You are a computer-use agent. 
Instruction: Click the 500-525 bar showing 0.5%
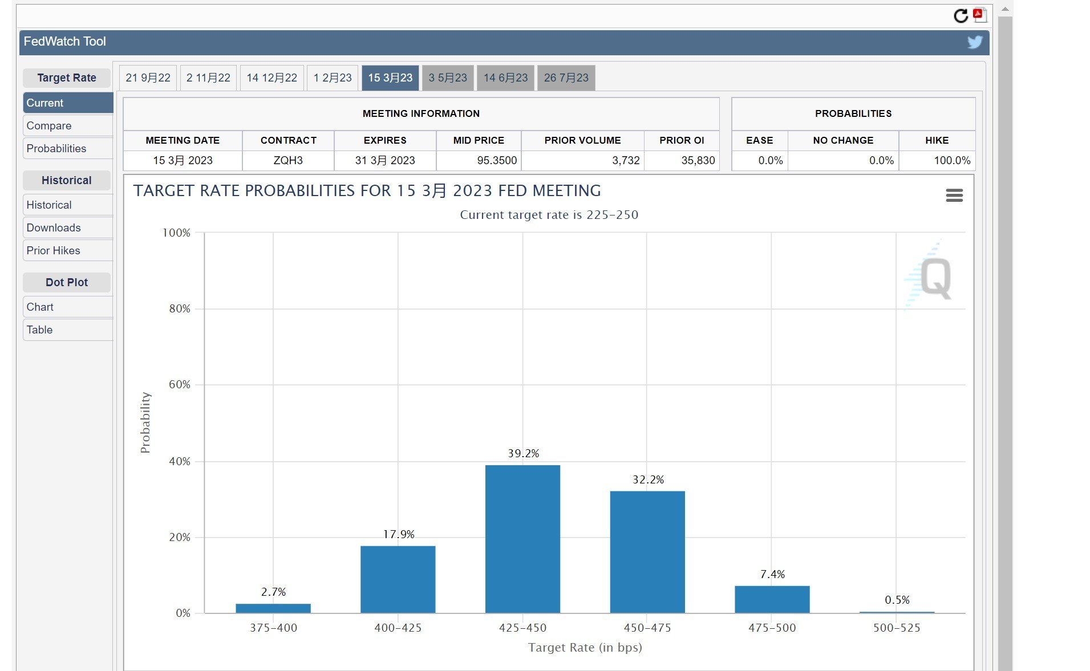pyautogui.click(x=897, y=612)
